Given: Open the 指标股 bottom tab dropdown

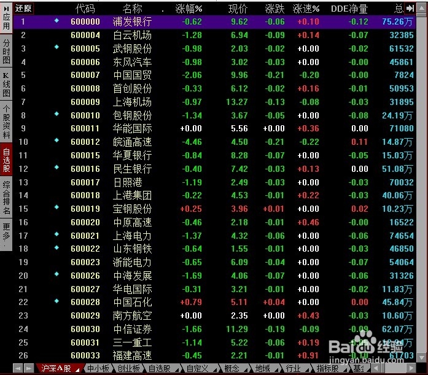Looking at the screenshot, I should pyautogui.click(x=345, y=370).
